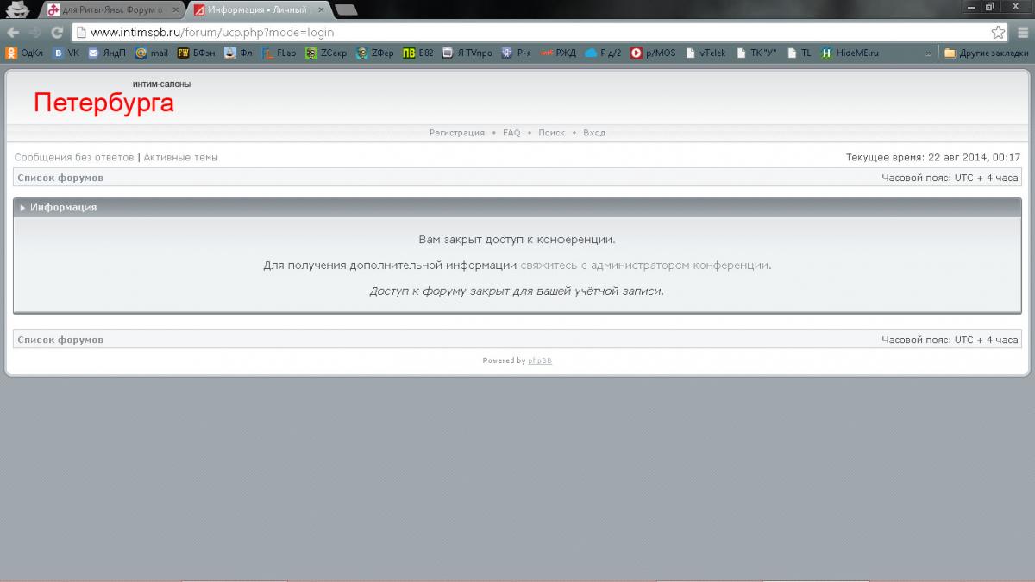This screenshot has width=1035, height=582.
Task: Click the Поиск navigation link
Action: click(x=551, y=133)
